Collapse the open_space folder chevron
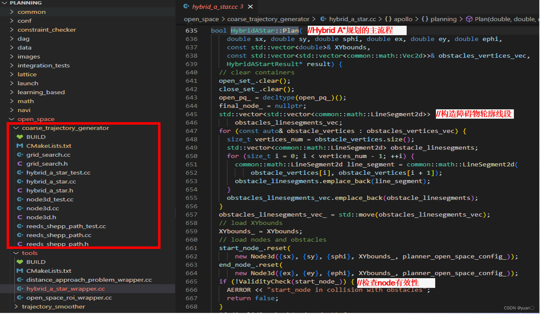 point(12,119)
